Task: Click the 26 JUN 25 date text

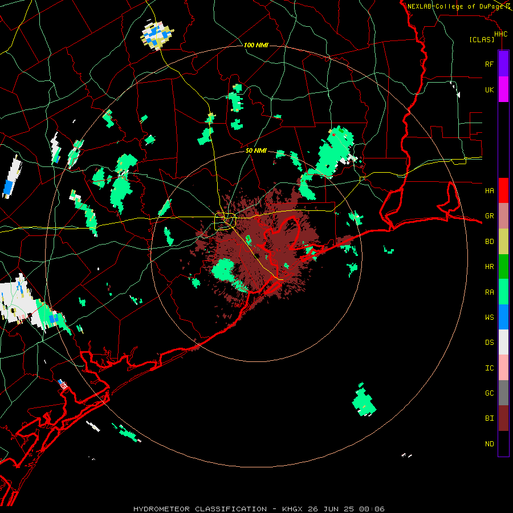Action: click(x=331, y=509)
